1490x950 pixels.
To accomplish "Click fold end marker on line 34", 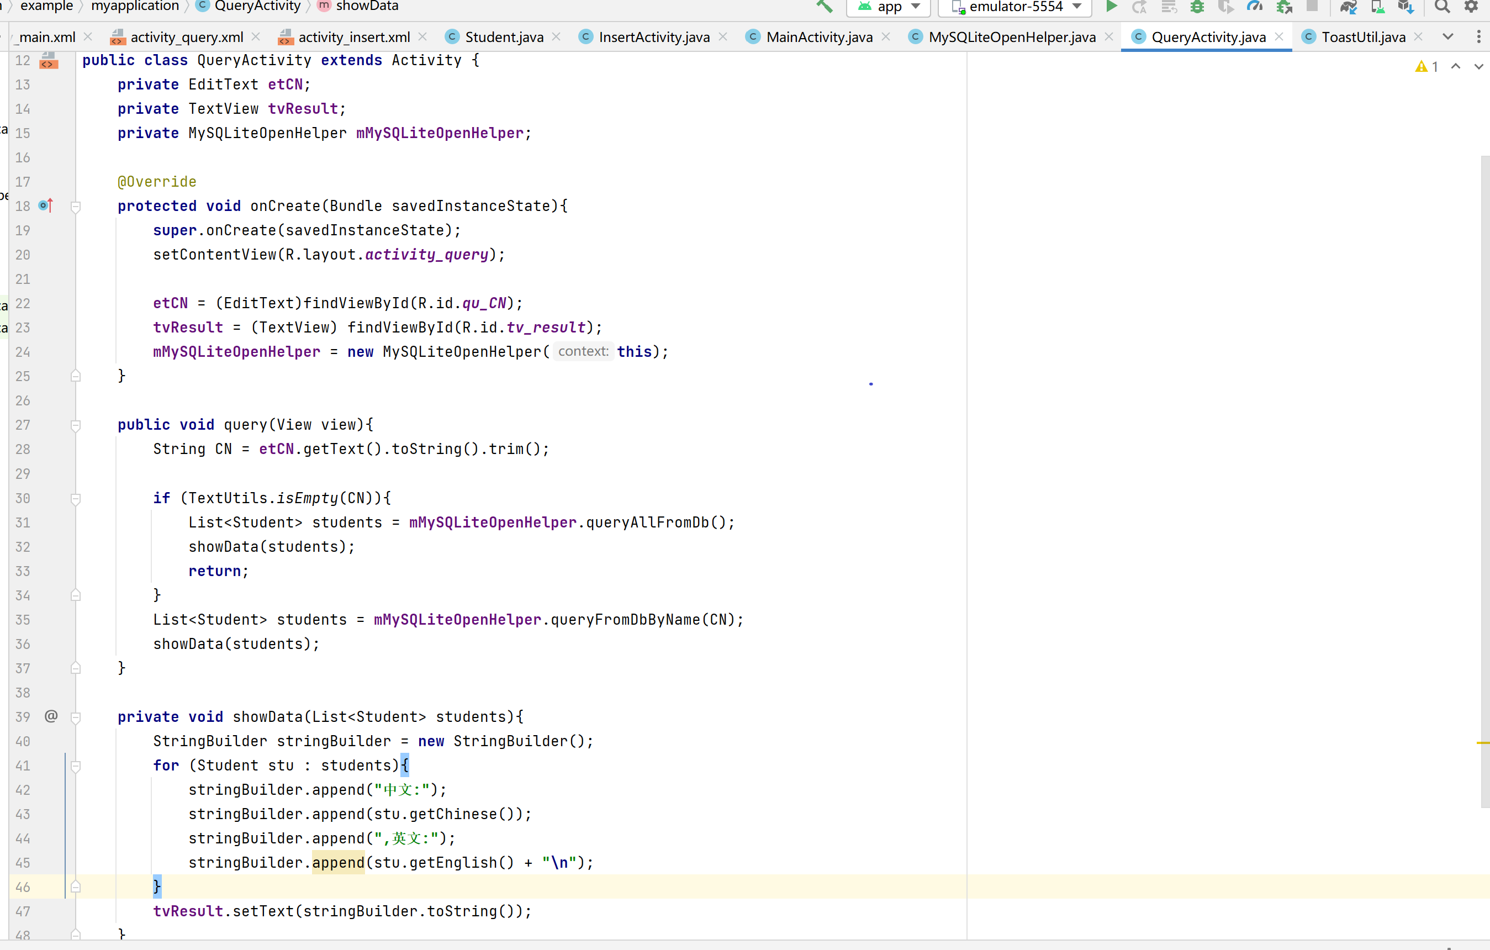I will 76,595.
